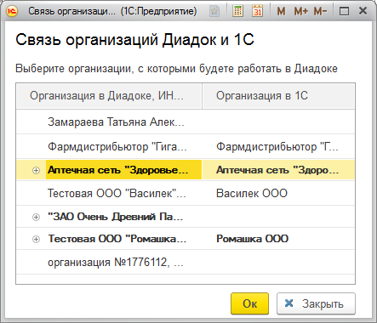The width and height of the screenshot is (377, 323).
Task: Add window to favorites star icon
Action: coord(214,11)
